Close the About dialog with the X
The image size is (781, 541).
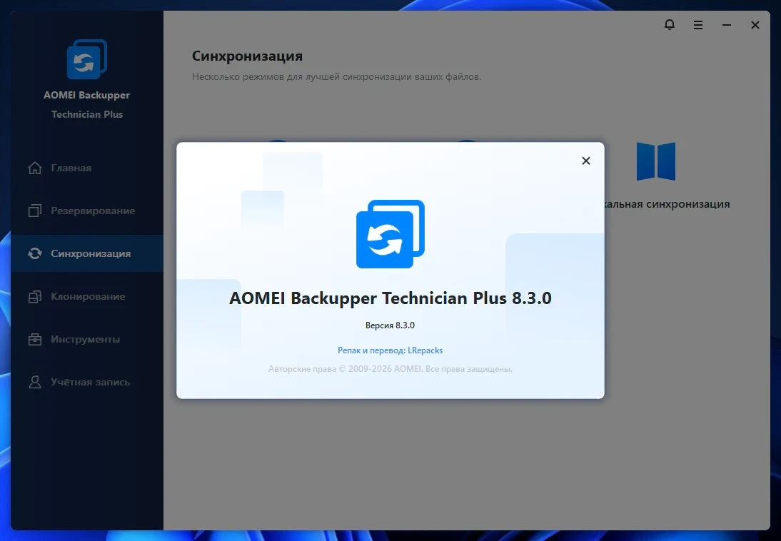point(585,161)
